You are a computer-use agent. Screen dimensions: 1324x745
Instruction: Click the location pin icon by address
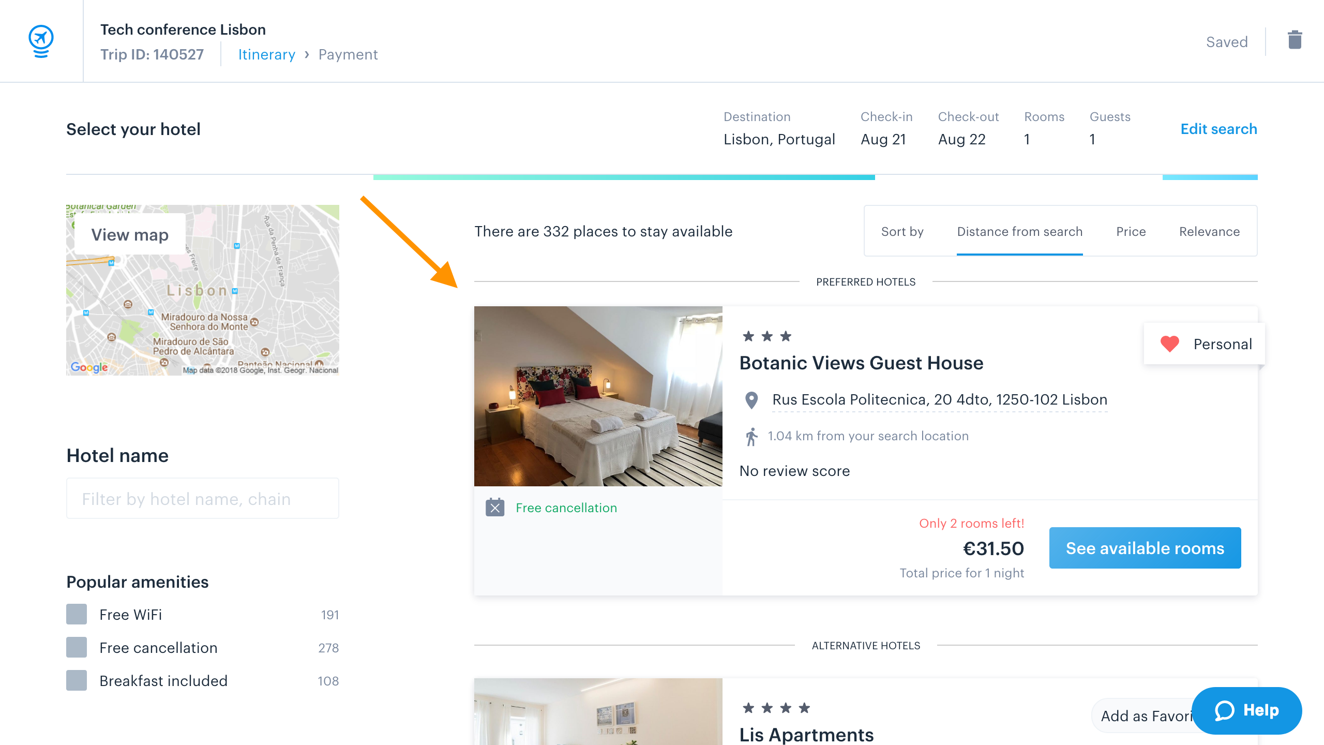click(x=751, y=400)
